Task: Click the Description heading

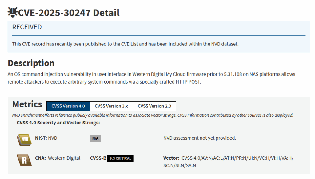Action: tap(31, 63)
